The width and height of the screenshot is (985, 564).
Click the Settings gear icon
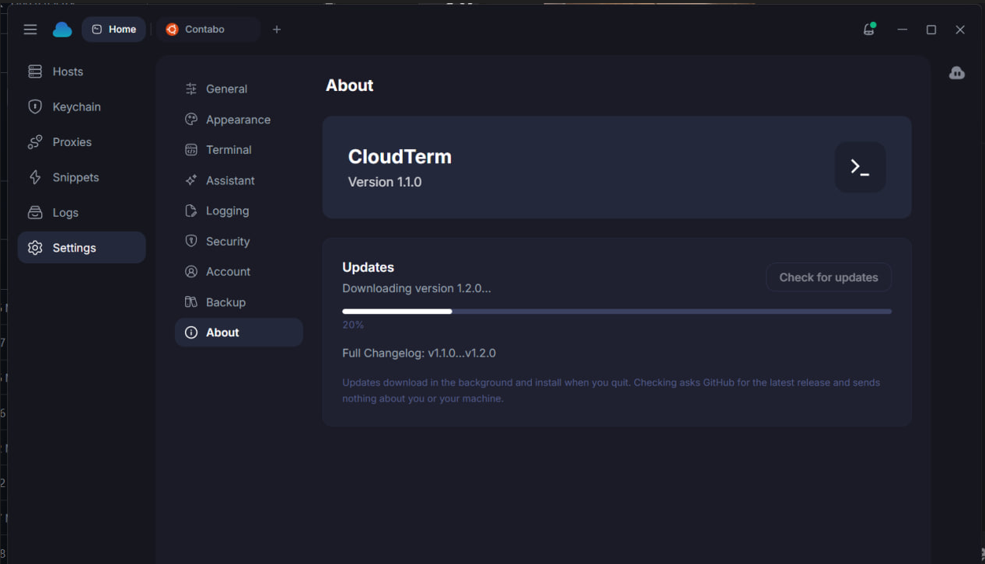coord(35,248)
